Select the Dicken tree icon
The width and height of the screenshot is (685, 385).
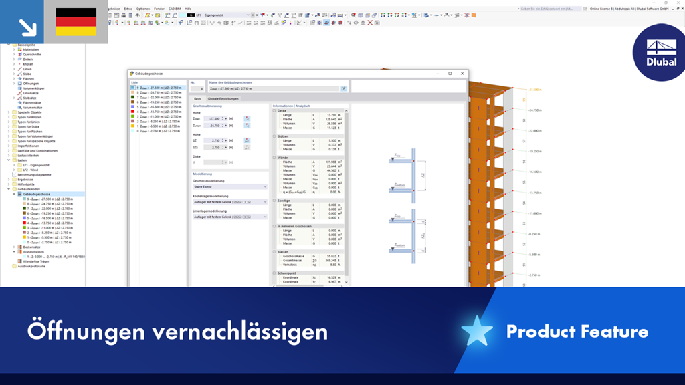point(19,59)
